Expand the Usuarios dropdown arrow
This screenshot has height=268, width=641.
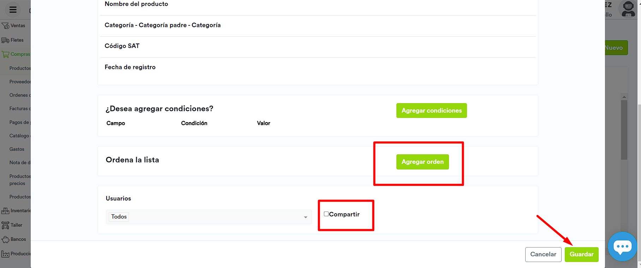[305, 217]
